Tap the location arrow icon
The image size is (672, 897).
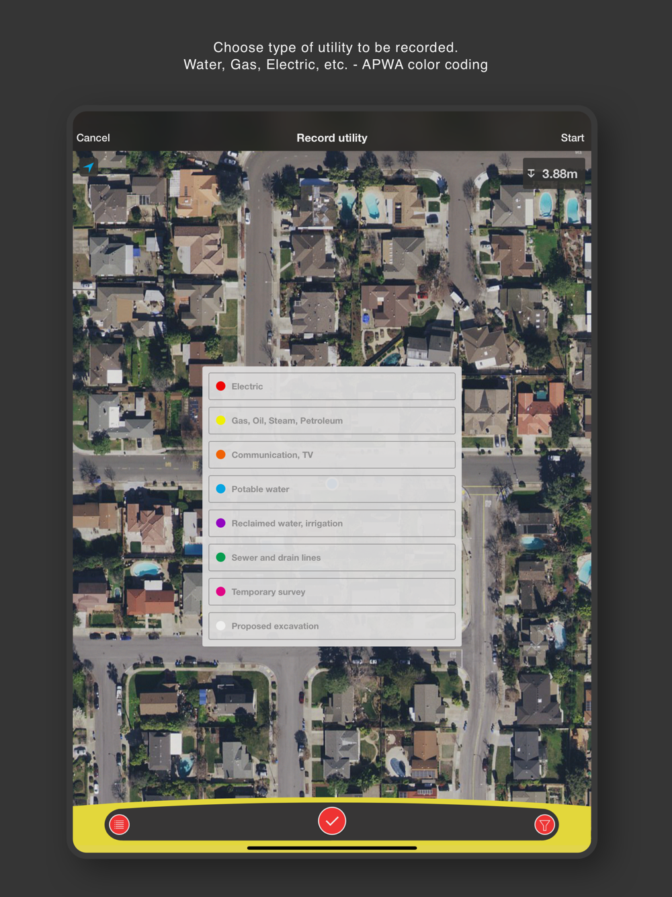88,166
